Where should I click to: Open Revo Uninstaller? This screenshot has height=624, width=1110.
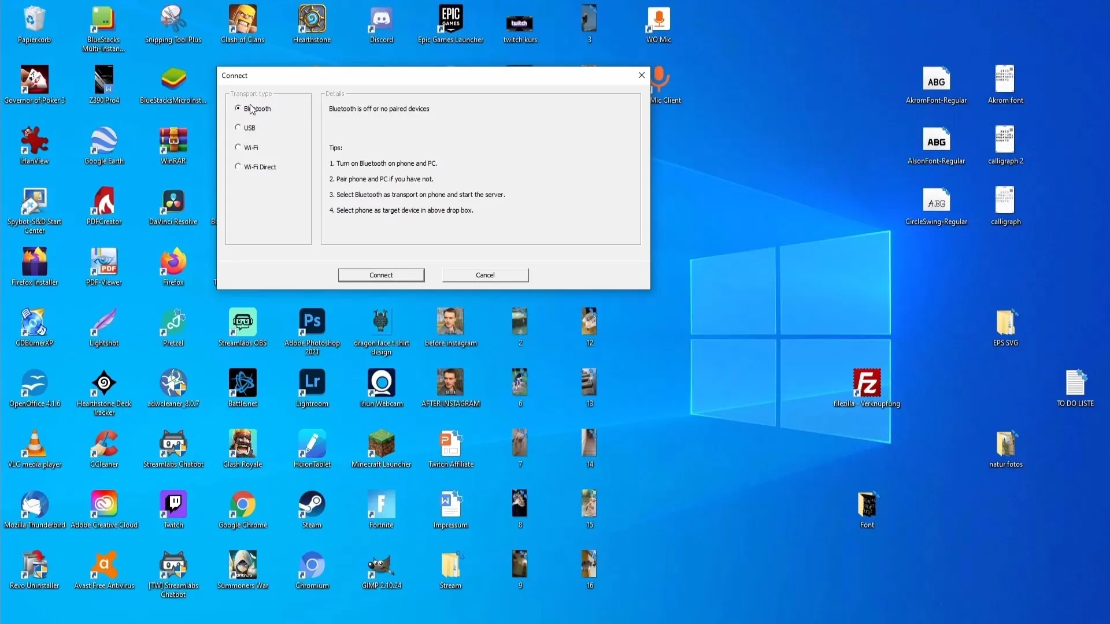(x=35, y=570)
